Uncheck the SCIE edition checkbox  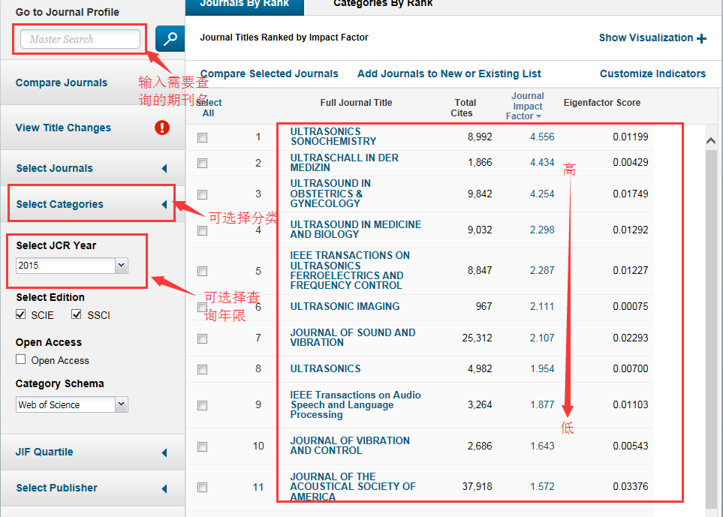tap(21, 314)
